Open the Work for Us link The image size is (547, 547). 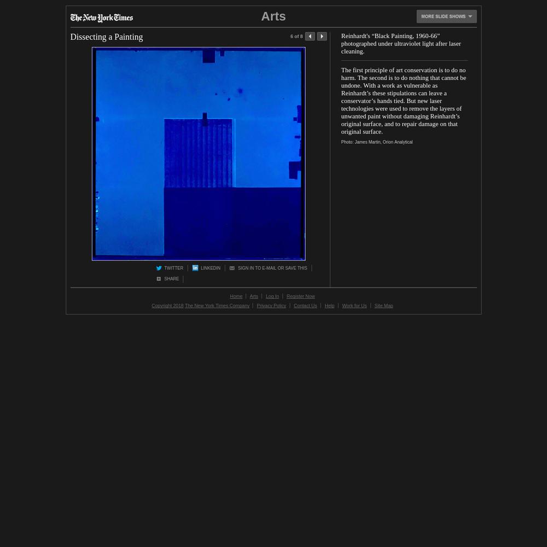tap(354, 306)
